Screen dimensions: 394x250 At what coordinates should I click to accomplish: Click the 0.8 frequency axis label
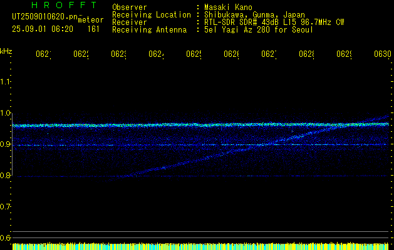click(5, 176)
